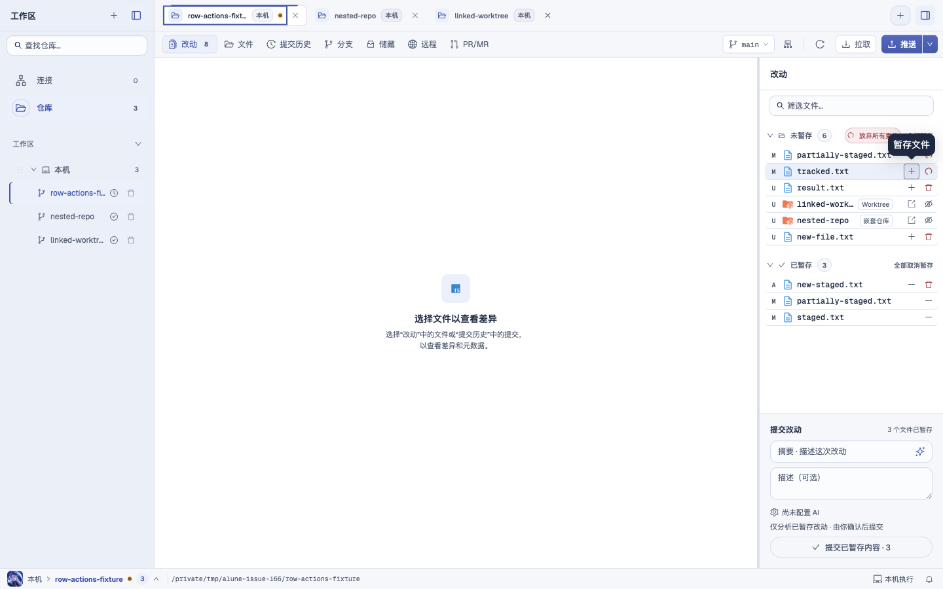Unstage staged.txt via its minus icon
The width and height of the screenshot is (943, 589).
pyautogui.click(x=929, y=317)
